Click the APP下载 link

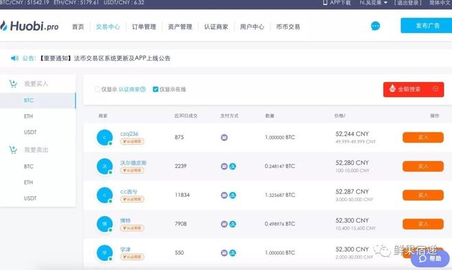click(340, 3)
